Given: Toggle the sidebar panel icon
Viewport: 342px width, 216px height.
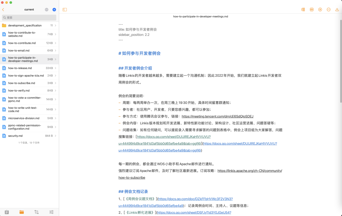Looking at the screenshot, I should pyautogui.click(x=65, y=10).
